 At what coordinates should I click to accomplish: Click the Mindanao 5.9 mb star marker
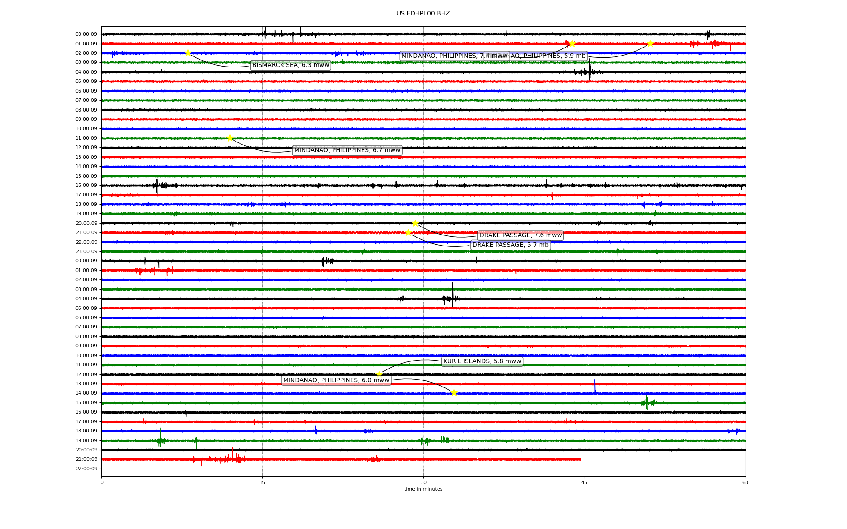pyautogui.click(x=650, y=44)
